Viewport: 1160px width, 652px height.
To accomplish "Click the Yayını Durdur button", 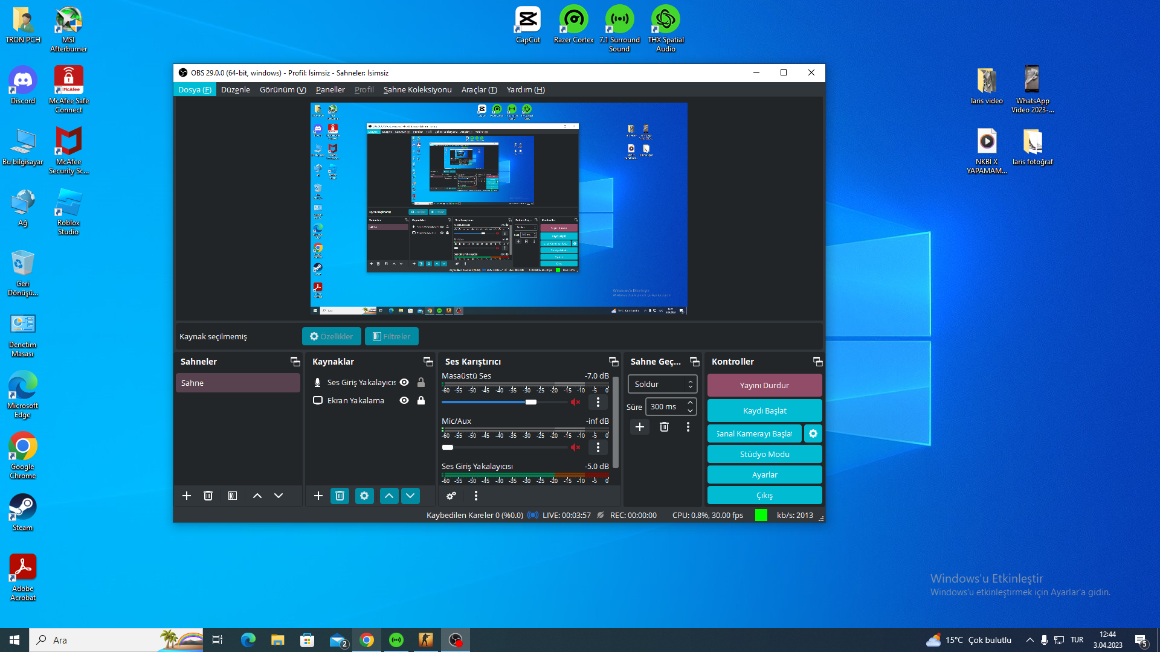I will point(764,385).
